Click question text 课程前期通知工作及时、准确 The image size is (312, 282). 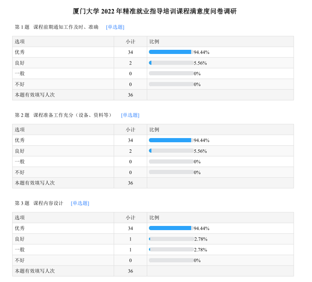(x=66, y=27)
